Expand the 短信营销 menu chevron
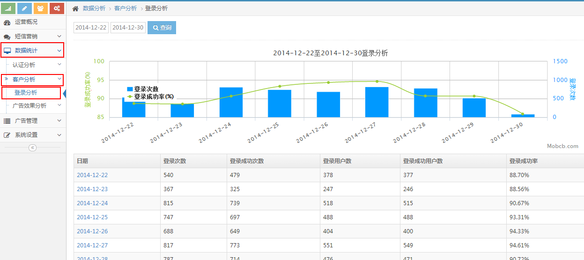Image resolution: width=584 pixels, height=260 pixels. click(59, 36)
